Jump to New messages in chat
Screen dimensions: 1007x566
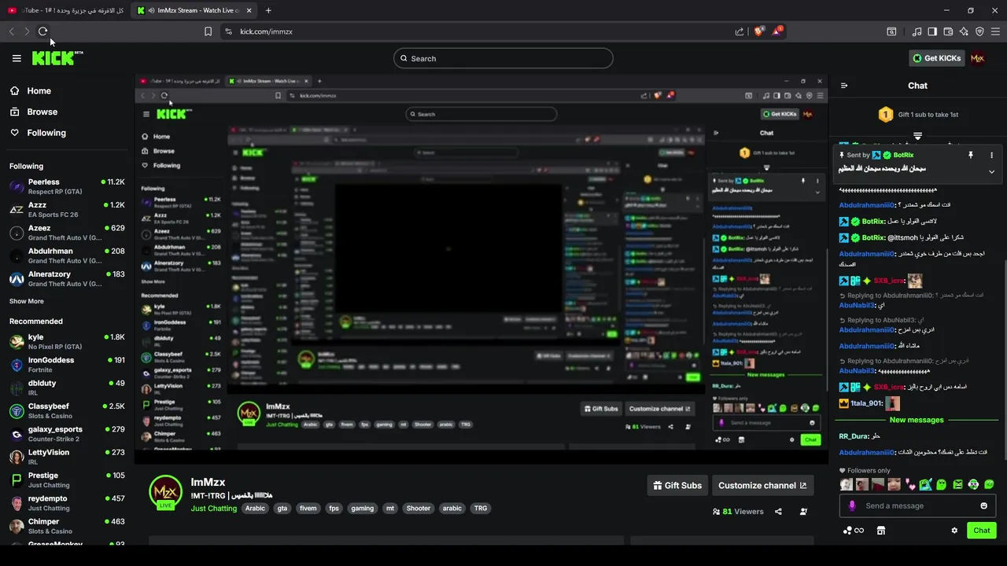tap(917, 420)
